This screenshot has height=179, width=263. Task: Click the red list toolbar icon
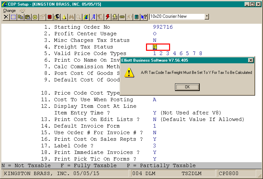[49, 17]
